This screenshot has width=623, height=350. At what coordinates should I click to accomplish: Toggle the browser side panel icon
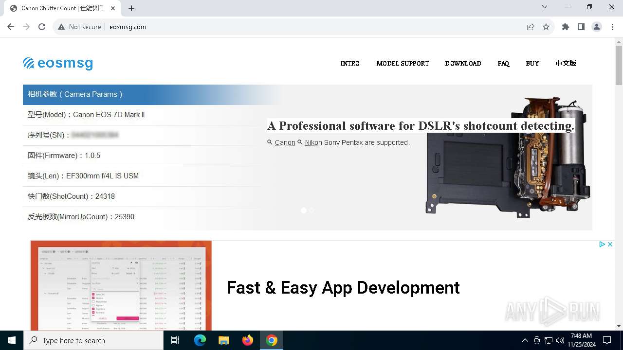tap(581, 27)
